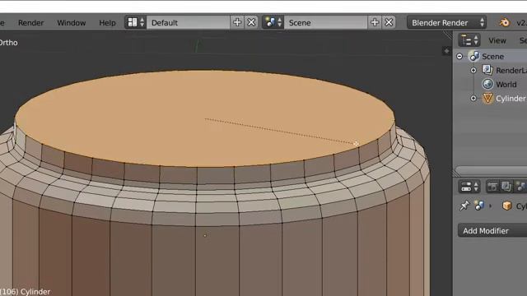Open the Blender Render engine dropdown
Screen dimensions: 527x296
tap(446, 22)
